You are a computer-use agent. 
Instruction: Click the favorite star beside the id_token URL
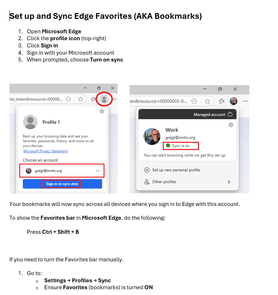click(81, 99)
